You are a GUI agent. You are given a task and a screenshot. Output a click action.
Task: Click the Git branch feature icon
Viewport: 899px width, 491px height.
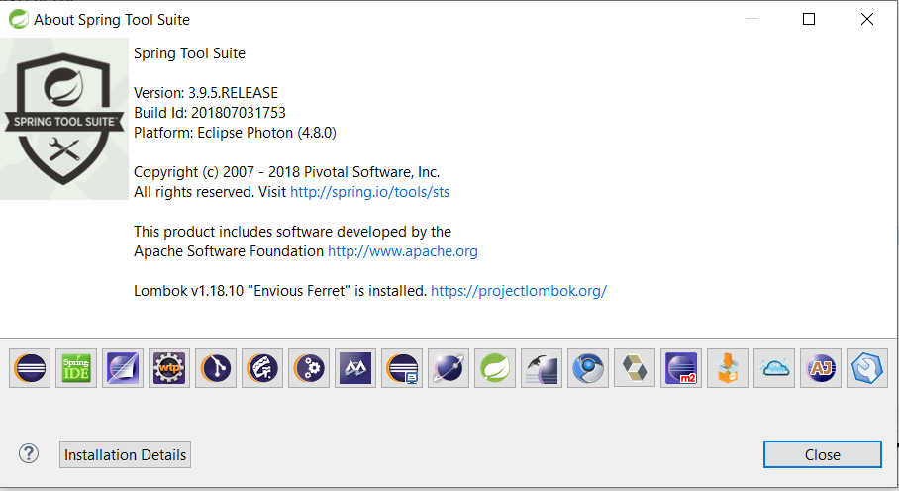pos(216,368)
